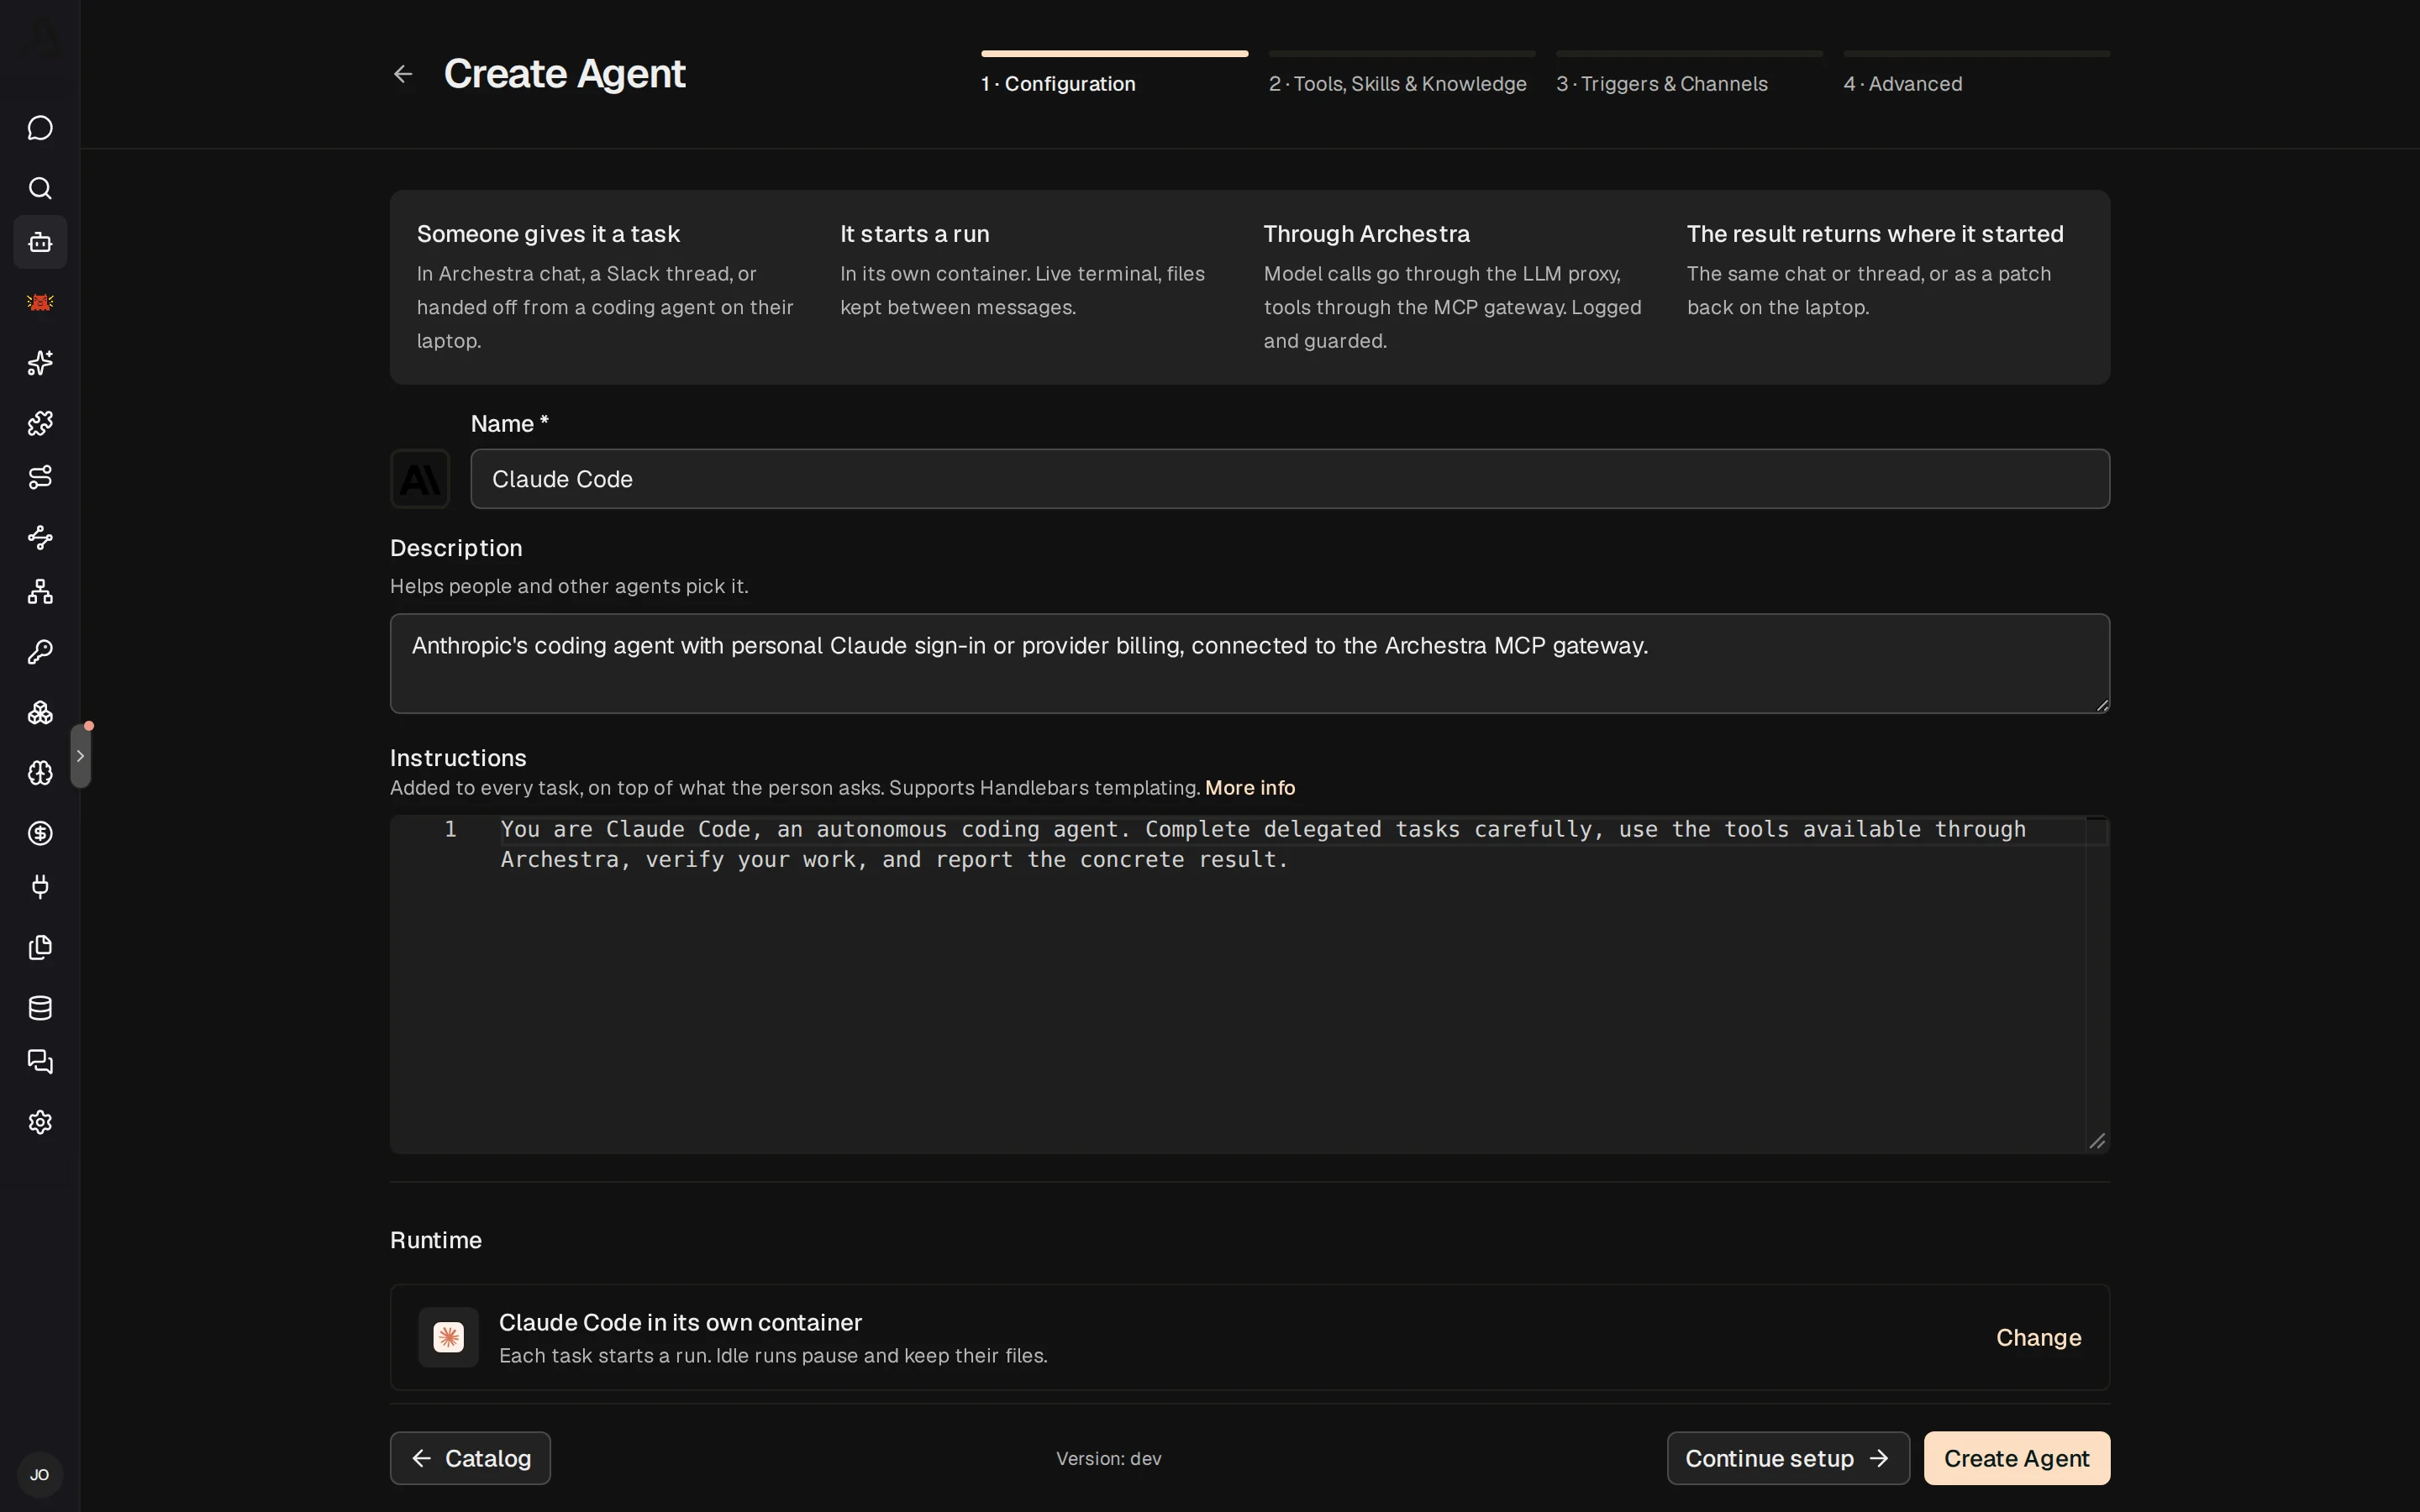The height and width of the screenshot is (1512, 2420).
Task: Click the dollar coin cost icon
Action: (40, 833)
